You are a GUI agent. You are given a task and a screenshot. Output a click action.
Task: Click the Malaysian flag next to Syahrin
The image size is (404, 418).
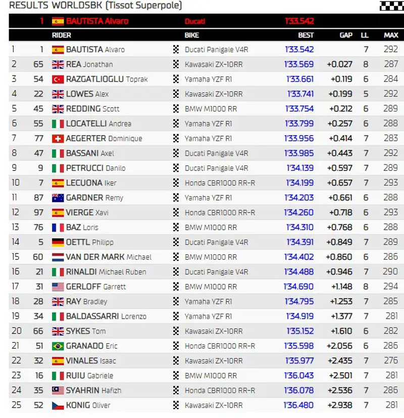pos(58,391)
